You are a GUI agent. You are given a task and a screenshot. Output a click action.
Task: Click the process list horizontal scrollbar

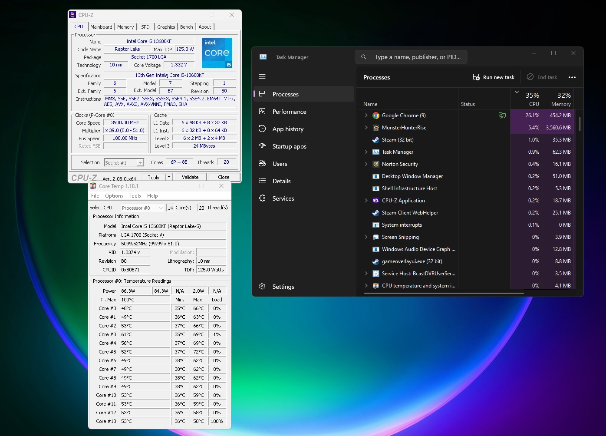point(444,293)
